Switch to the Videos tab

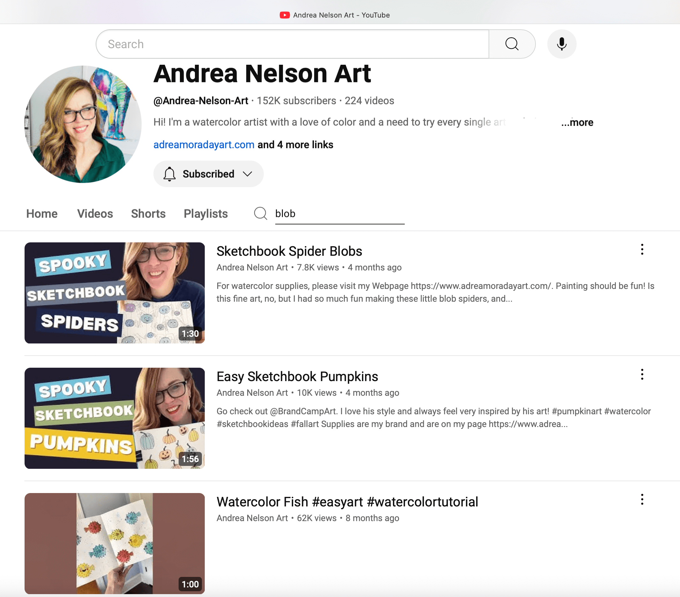(x=95, y=214)
